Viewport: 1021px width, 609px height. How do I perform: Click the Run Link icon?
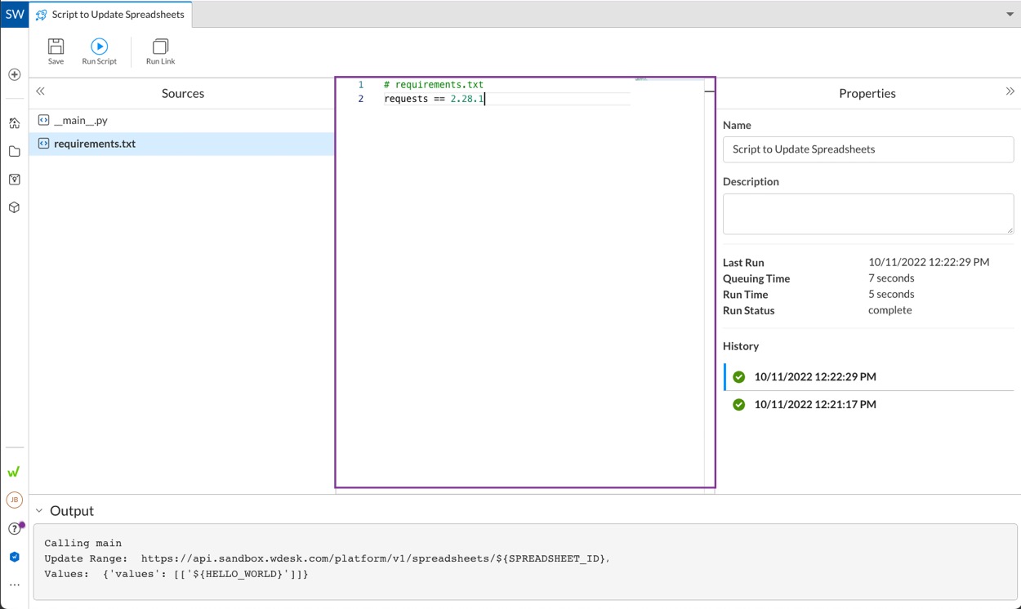coord(159,47)
